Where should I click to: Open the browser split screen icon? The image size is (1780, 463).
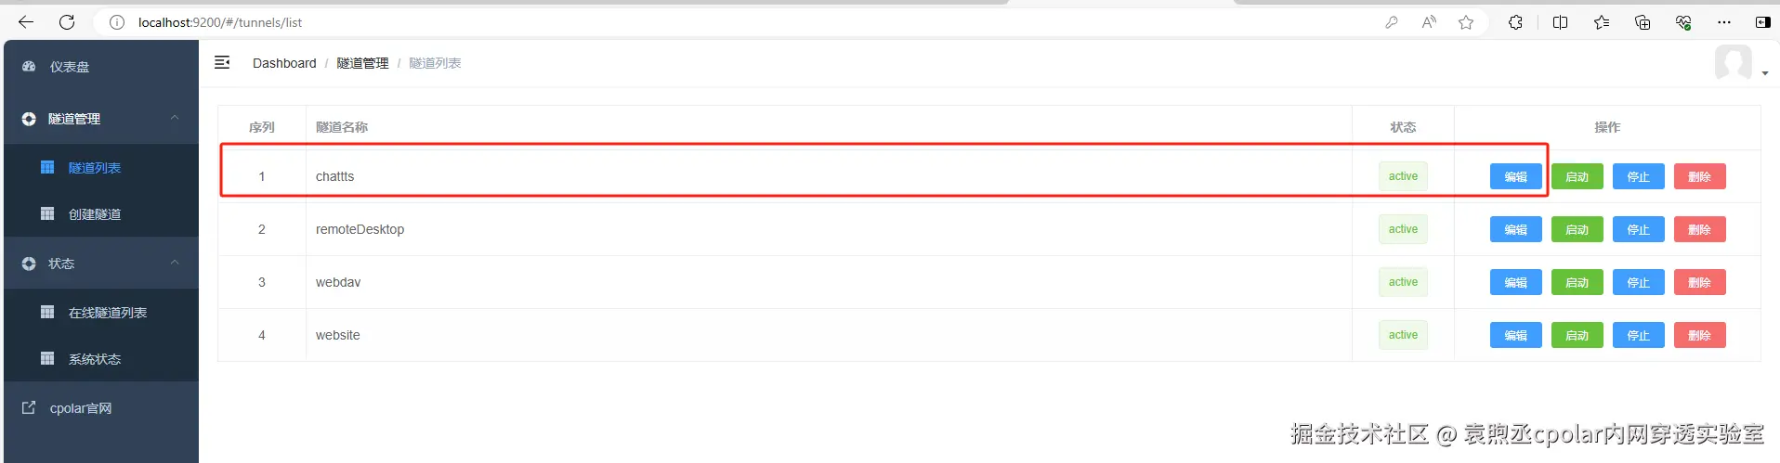coord(1560,22)
